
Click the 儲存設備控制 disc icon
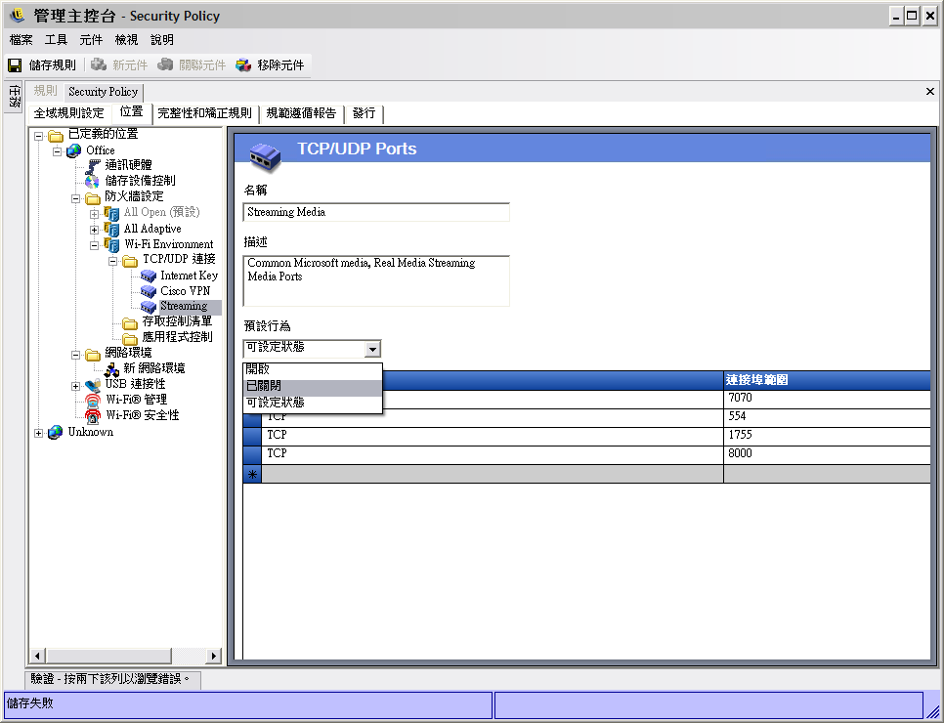93,181
